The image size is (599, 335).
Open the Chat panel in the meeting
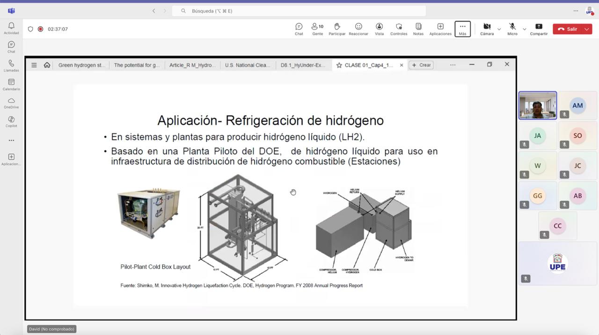click(299, 29)
